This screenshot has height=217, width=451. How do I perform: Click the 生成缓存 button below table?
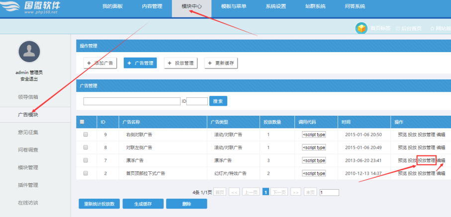pos(143,204)
